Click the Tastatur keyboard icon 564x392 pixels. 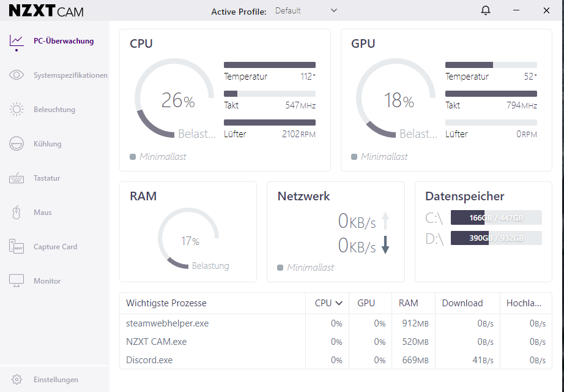tap(17, 178)
